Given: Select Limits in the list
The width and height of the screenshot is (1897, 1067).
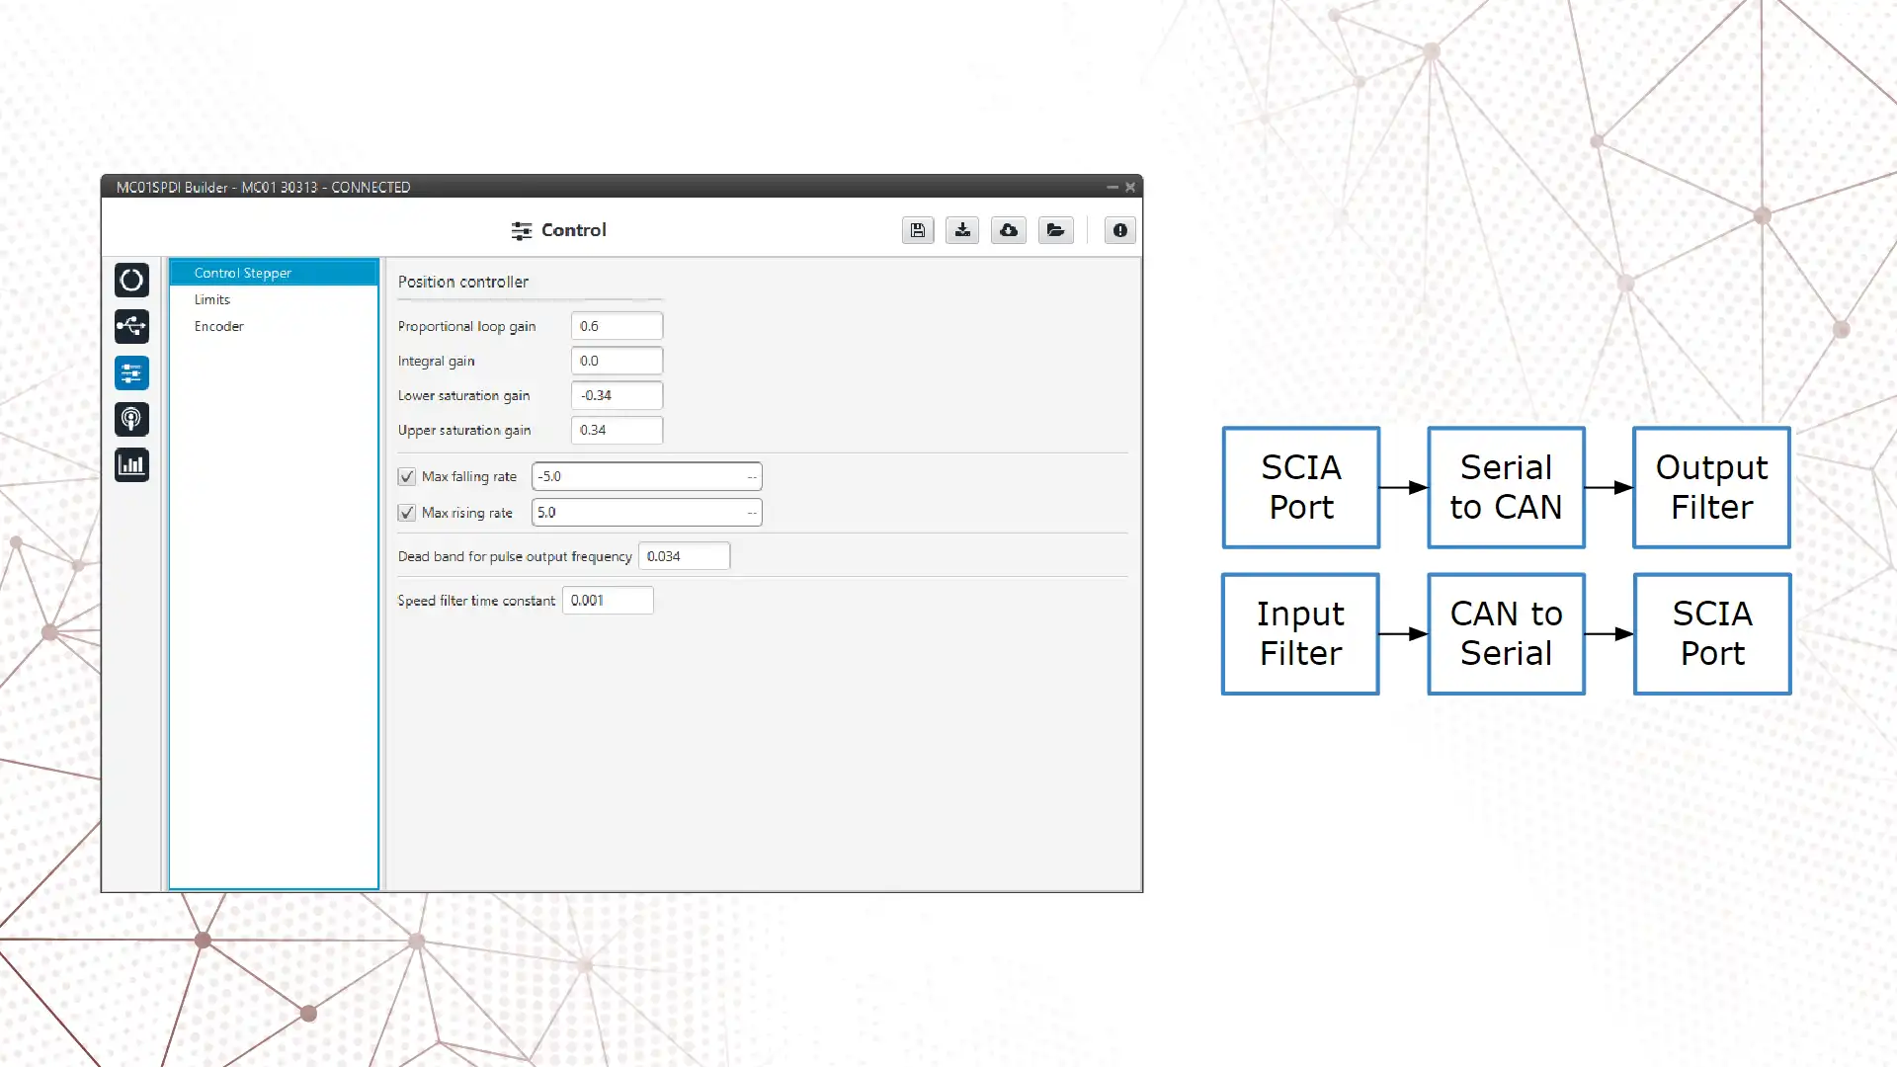Looking at the screenshot, I should tap(274, 299).
